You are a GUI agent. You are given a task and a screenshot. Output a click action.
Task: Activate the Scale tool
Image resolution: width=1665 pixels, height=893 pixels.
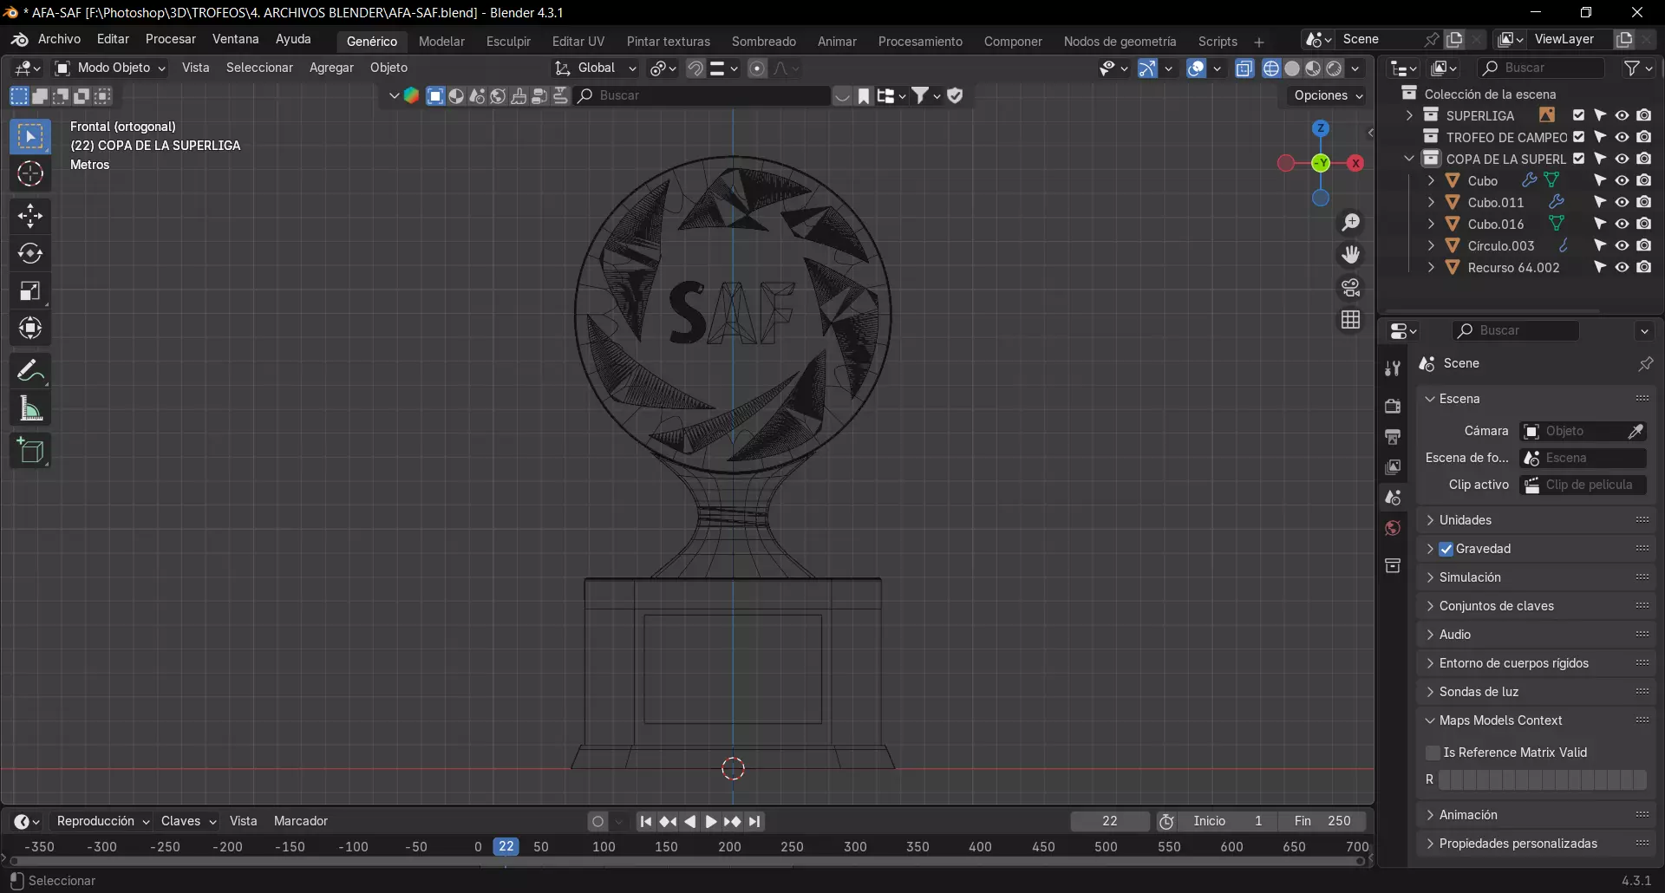[x=30, y=291]
